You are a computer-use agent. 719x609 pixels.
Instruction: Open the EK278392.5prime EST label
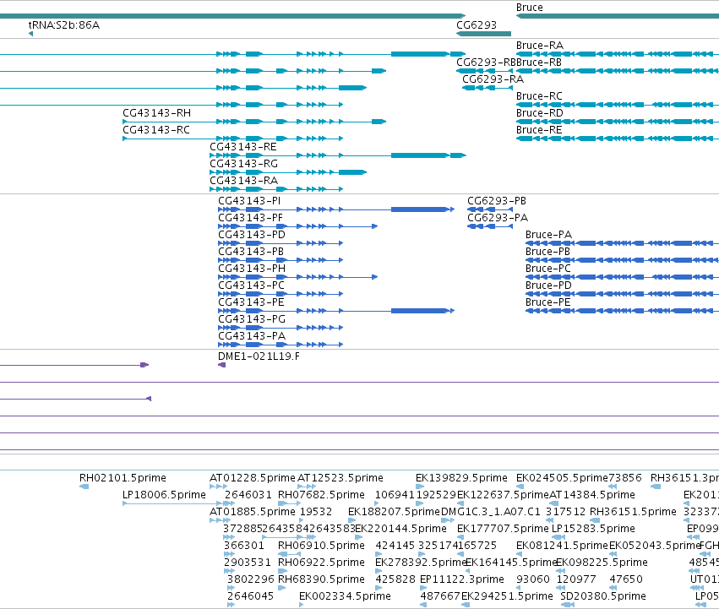[421, 563]
